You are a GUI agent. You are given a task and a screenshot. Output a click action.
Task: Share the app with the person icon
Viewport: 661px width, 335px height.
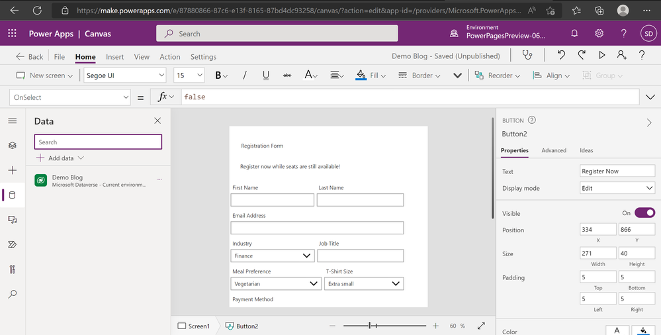(x=622, y=55)
